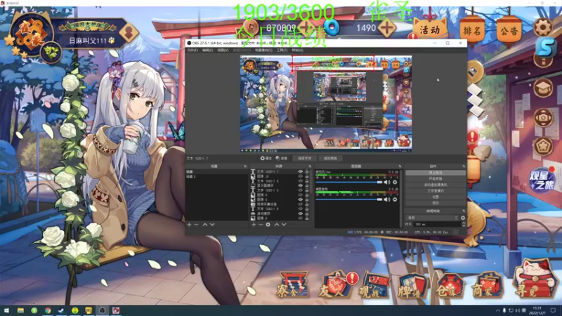
Task: Open 桌面音频 audio settings gear
Action: pyautogui.click(x=395, y=199)
